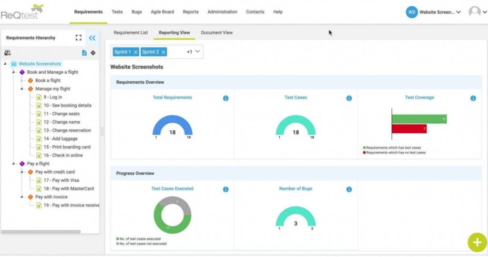The image size is (488, 257).
Task: Click the green plus add button
Action: 477,242
